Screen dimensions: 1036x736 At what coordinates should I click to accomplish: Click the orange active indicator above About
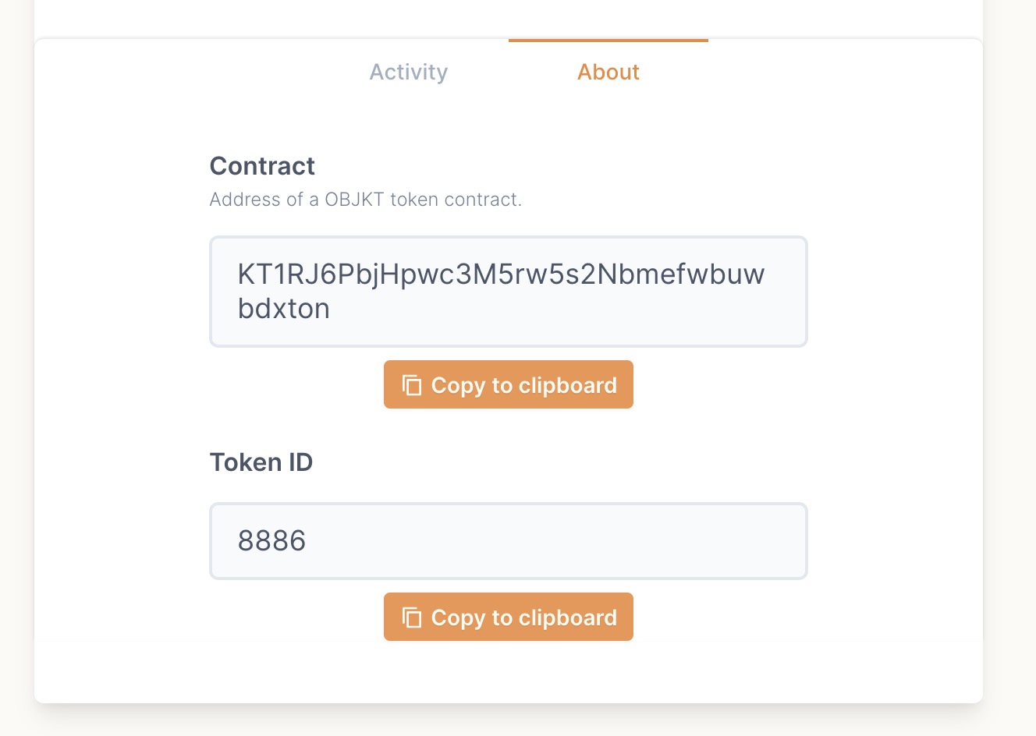[608, 40]
